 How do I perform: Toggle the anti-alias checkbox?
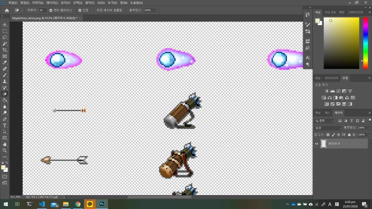click(x=51, y=10)
